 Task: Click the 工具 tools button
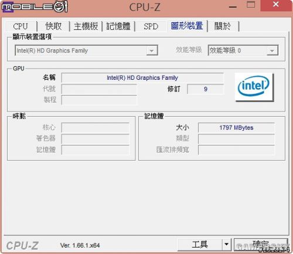click(200, 244)
